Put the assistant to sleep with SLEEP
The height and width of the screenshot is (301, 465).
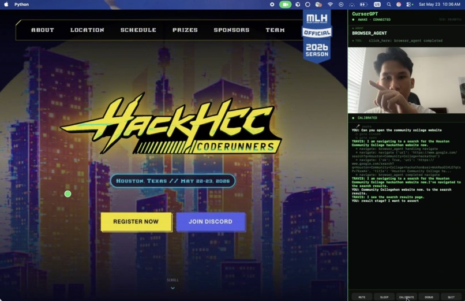(x=384, y=297)
